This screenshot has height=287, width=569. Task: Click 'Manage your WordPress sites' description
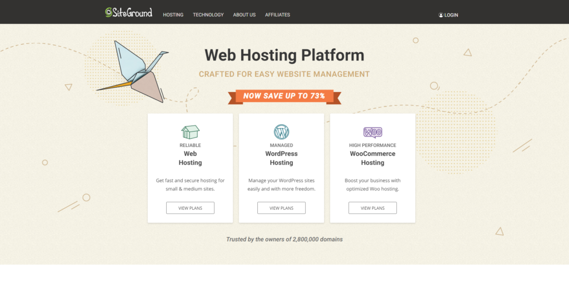pos(281,184)
